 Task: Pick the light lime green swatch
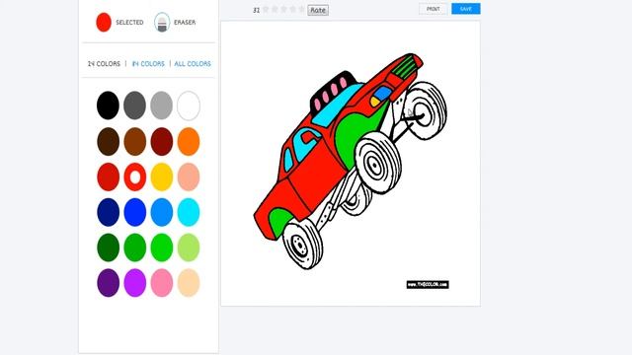coord(189,248)
